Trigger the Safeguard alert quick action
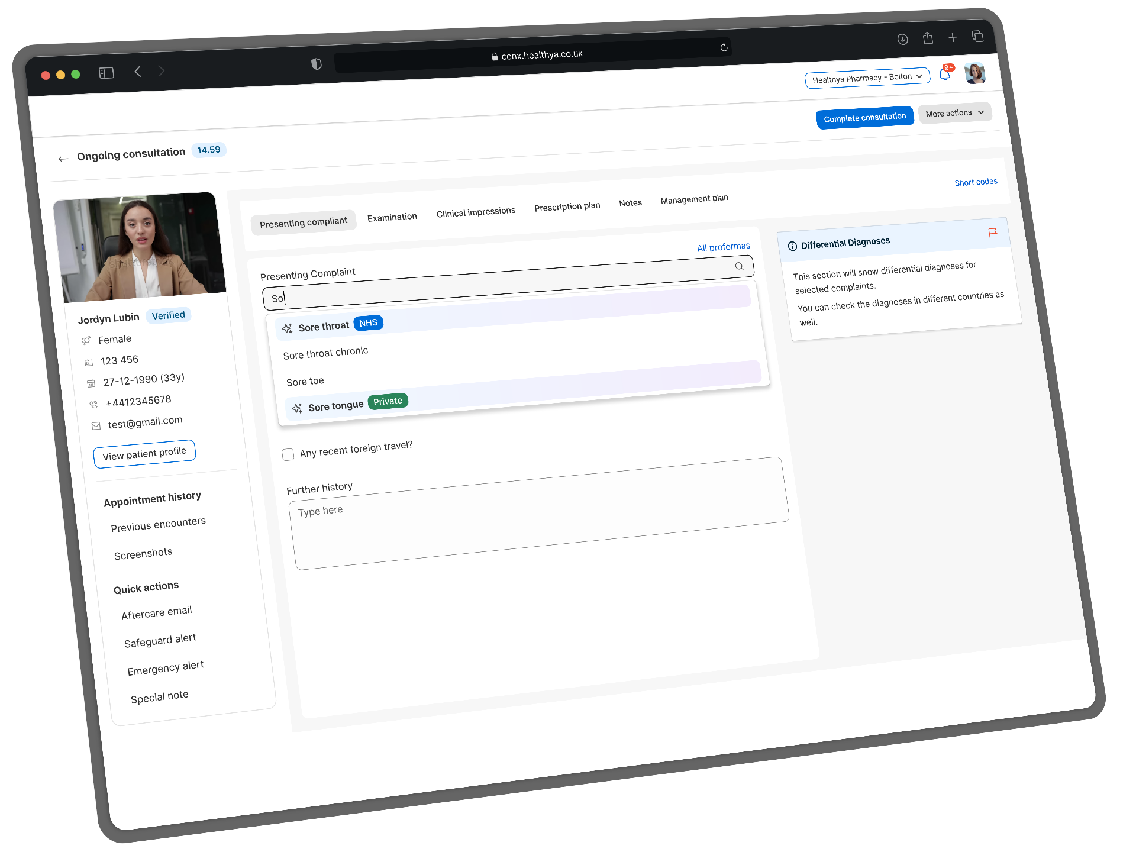 pyautogui.click(x=160, y=640)
